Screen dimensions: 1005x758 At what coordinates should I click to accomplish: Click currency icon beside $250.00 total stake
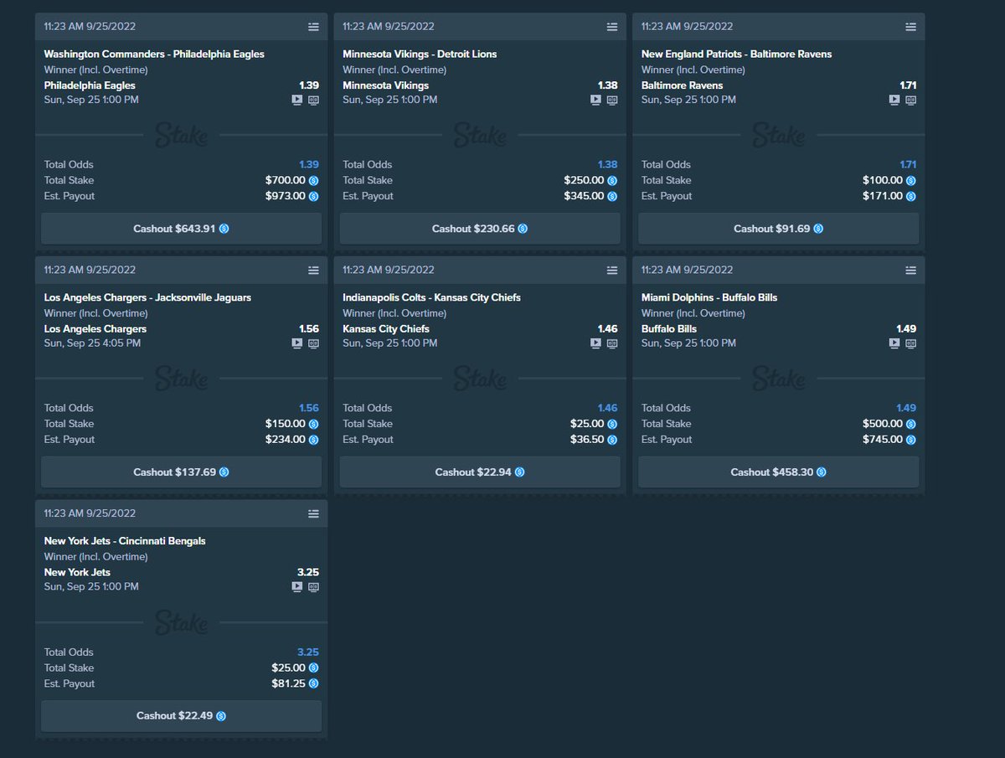tap(612, 181)
